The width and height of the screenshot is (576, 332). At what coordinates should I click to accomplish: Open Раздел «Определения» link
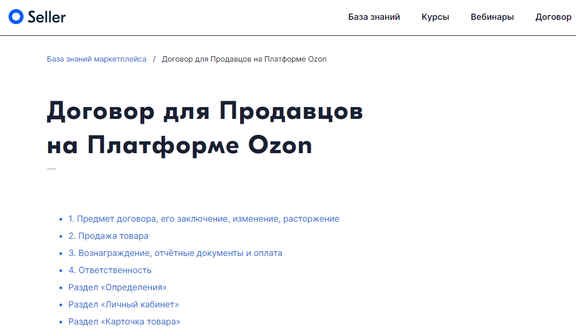(117, 287)
